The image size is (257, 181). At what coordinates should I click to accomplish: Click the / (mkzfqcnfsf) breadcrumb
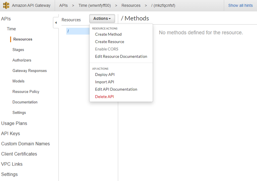click(x=163, y=5)
